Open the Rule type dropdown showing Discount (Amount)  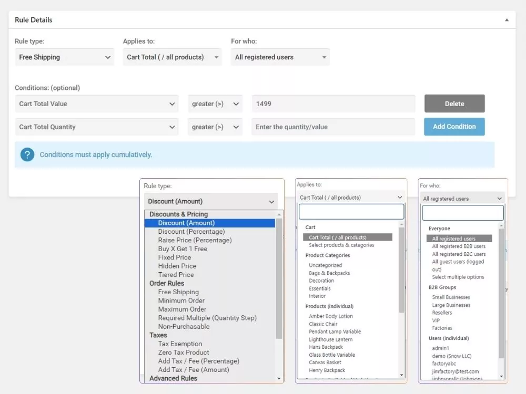click(x=211, y=201)
